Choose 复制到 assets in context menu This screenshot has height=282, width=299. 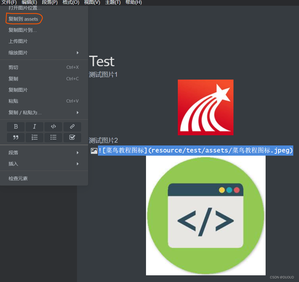tap(44, 19)
